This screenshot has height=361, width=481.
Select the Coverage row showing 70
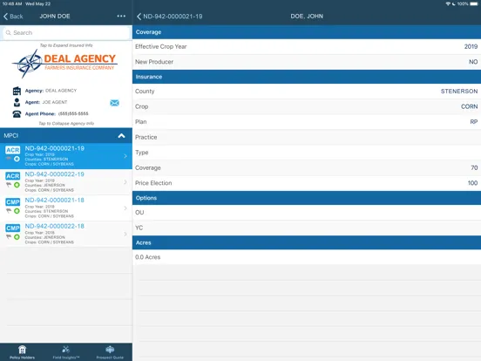tap(307, 168)
